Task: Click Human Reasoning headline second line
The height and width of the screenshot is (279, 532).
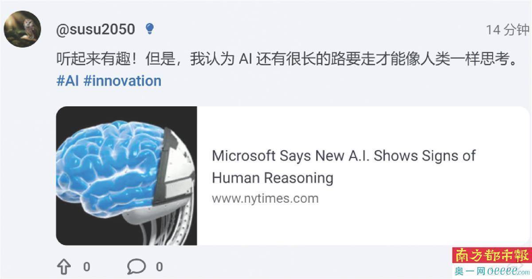Action: coord(272,178)
